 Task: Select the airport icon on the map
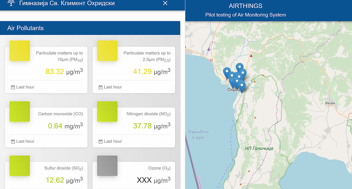pos(209,49)
